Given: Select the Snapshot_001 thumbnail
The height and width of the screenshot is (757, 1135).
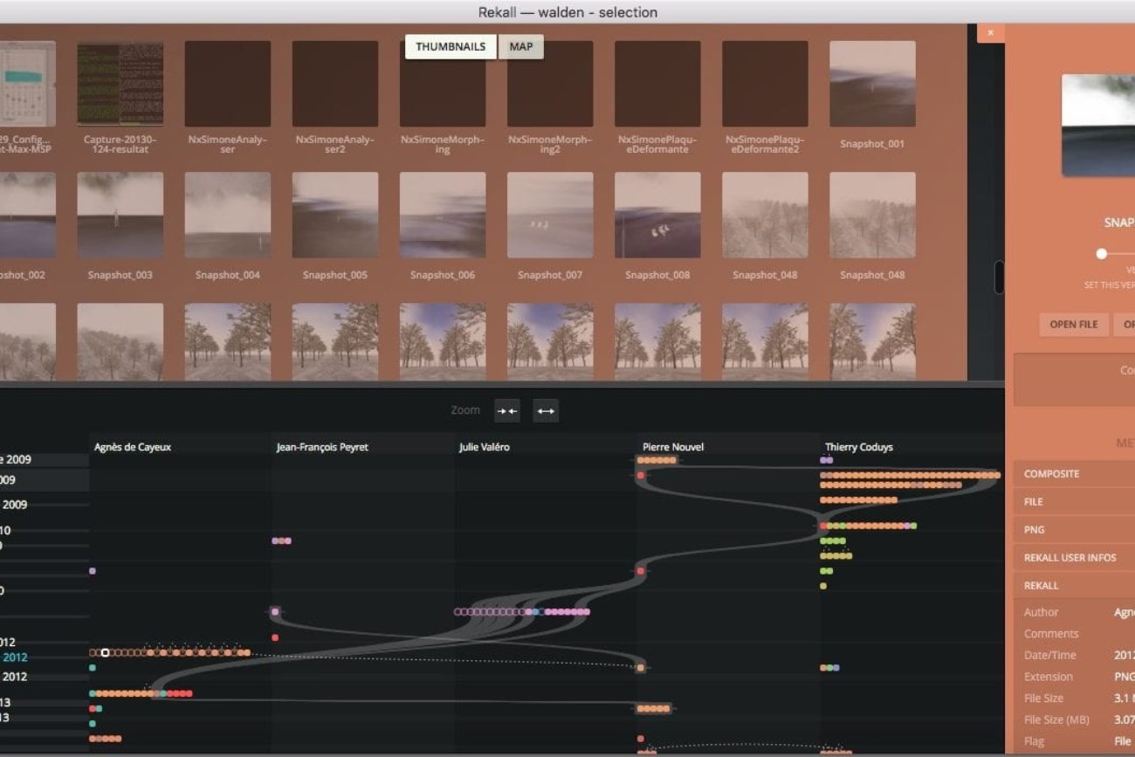Looking at the screenshot, I should click(x=872, y=85).
